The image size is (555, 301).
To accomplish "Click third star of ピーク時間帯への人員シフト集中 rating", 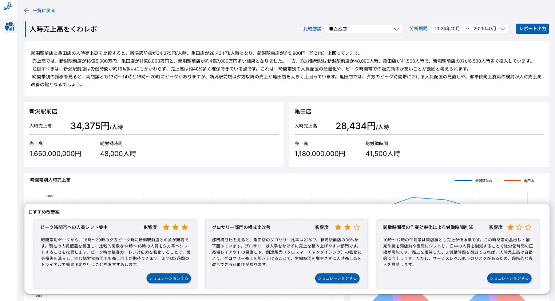I will pyautogui.click(x=185, y=227).
